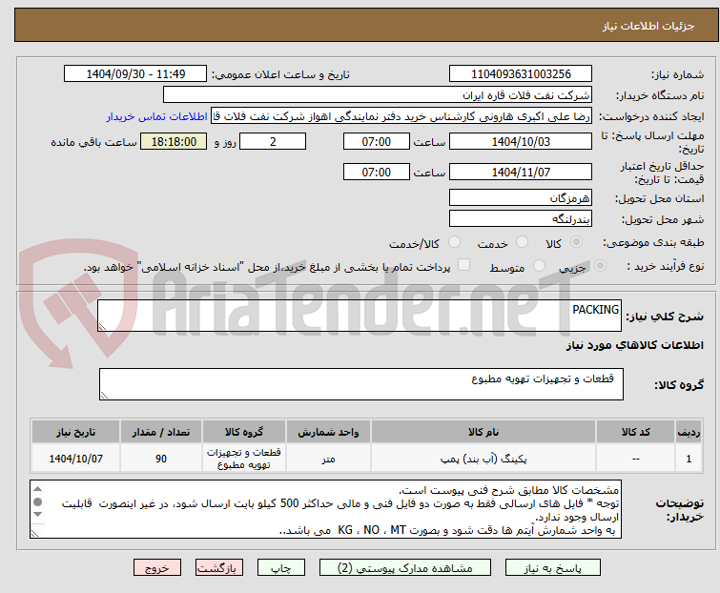Toggle the Islamic treasury payment checkbox
Screen dimensions: 720x593
click(x=464, y=265)
